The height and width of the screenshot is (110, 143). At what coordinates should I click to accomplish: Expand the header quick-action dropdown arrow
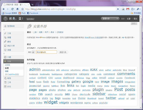point(117,19)
